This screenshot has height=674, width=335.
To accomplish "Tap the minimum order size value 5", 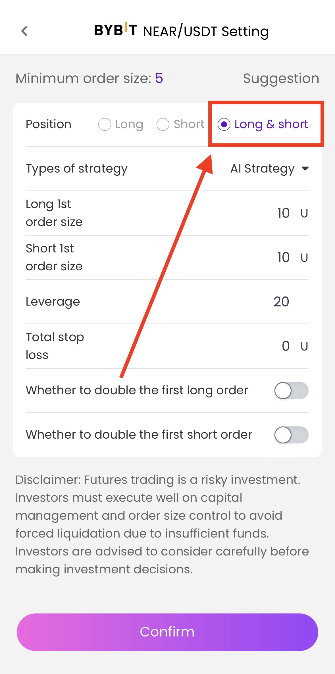I will click(159, 78).
